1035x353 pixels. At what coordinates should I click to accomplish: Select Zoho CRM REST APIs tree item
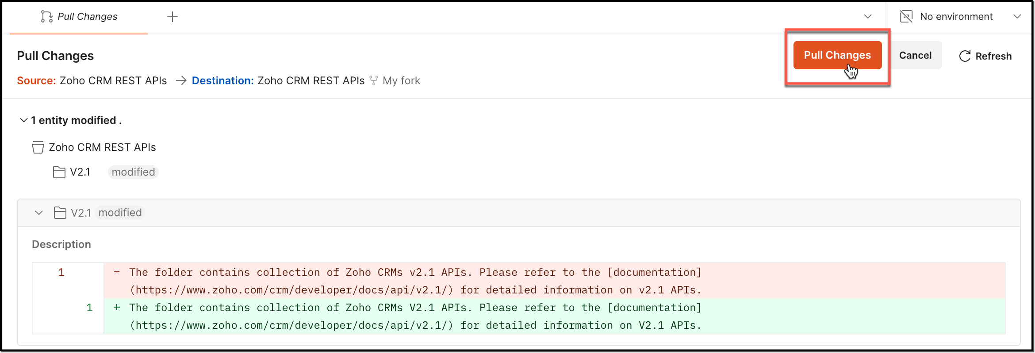[x=102, y=147]
